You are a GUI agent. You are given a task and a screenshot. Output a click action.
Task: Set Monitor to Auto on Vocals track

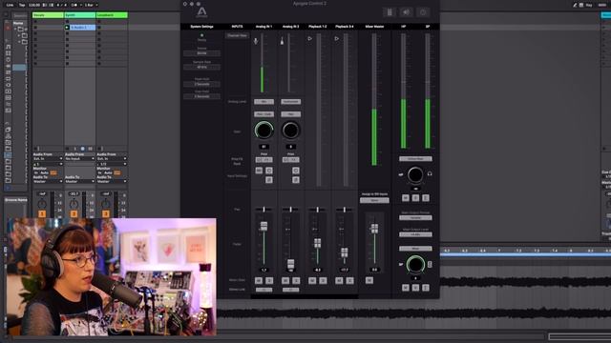45,172
